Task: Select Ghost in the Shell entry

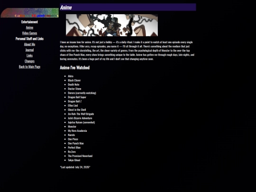Action: pyautogui.click(x=77, y=110)
